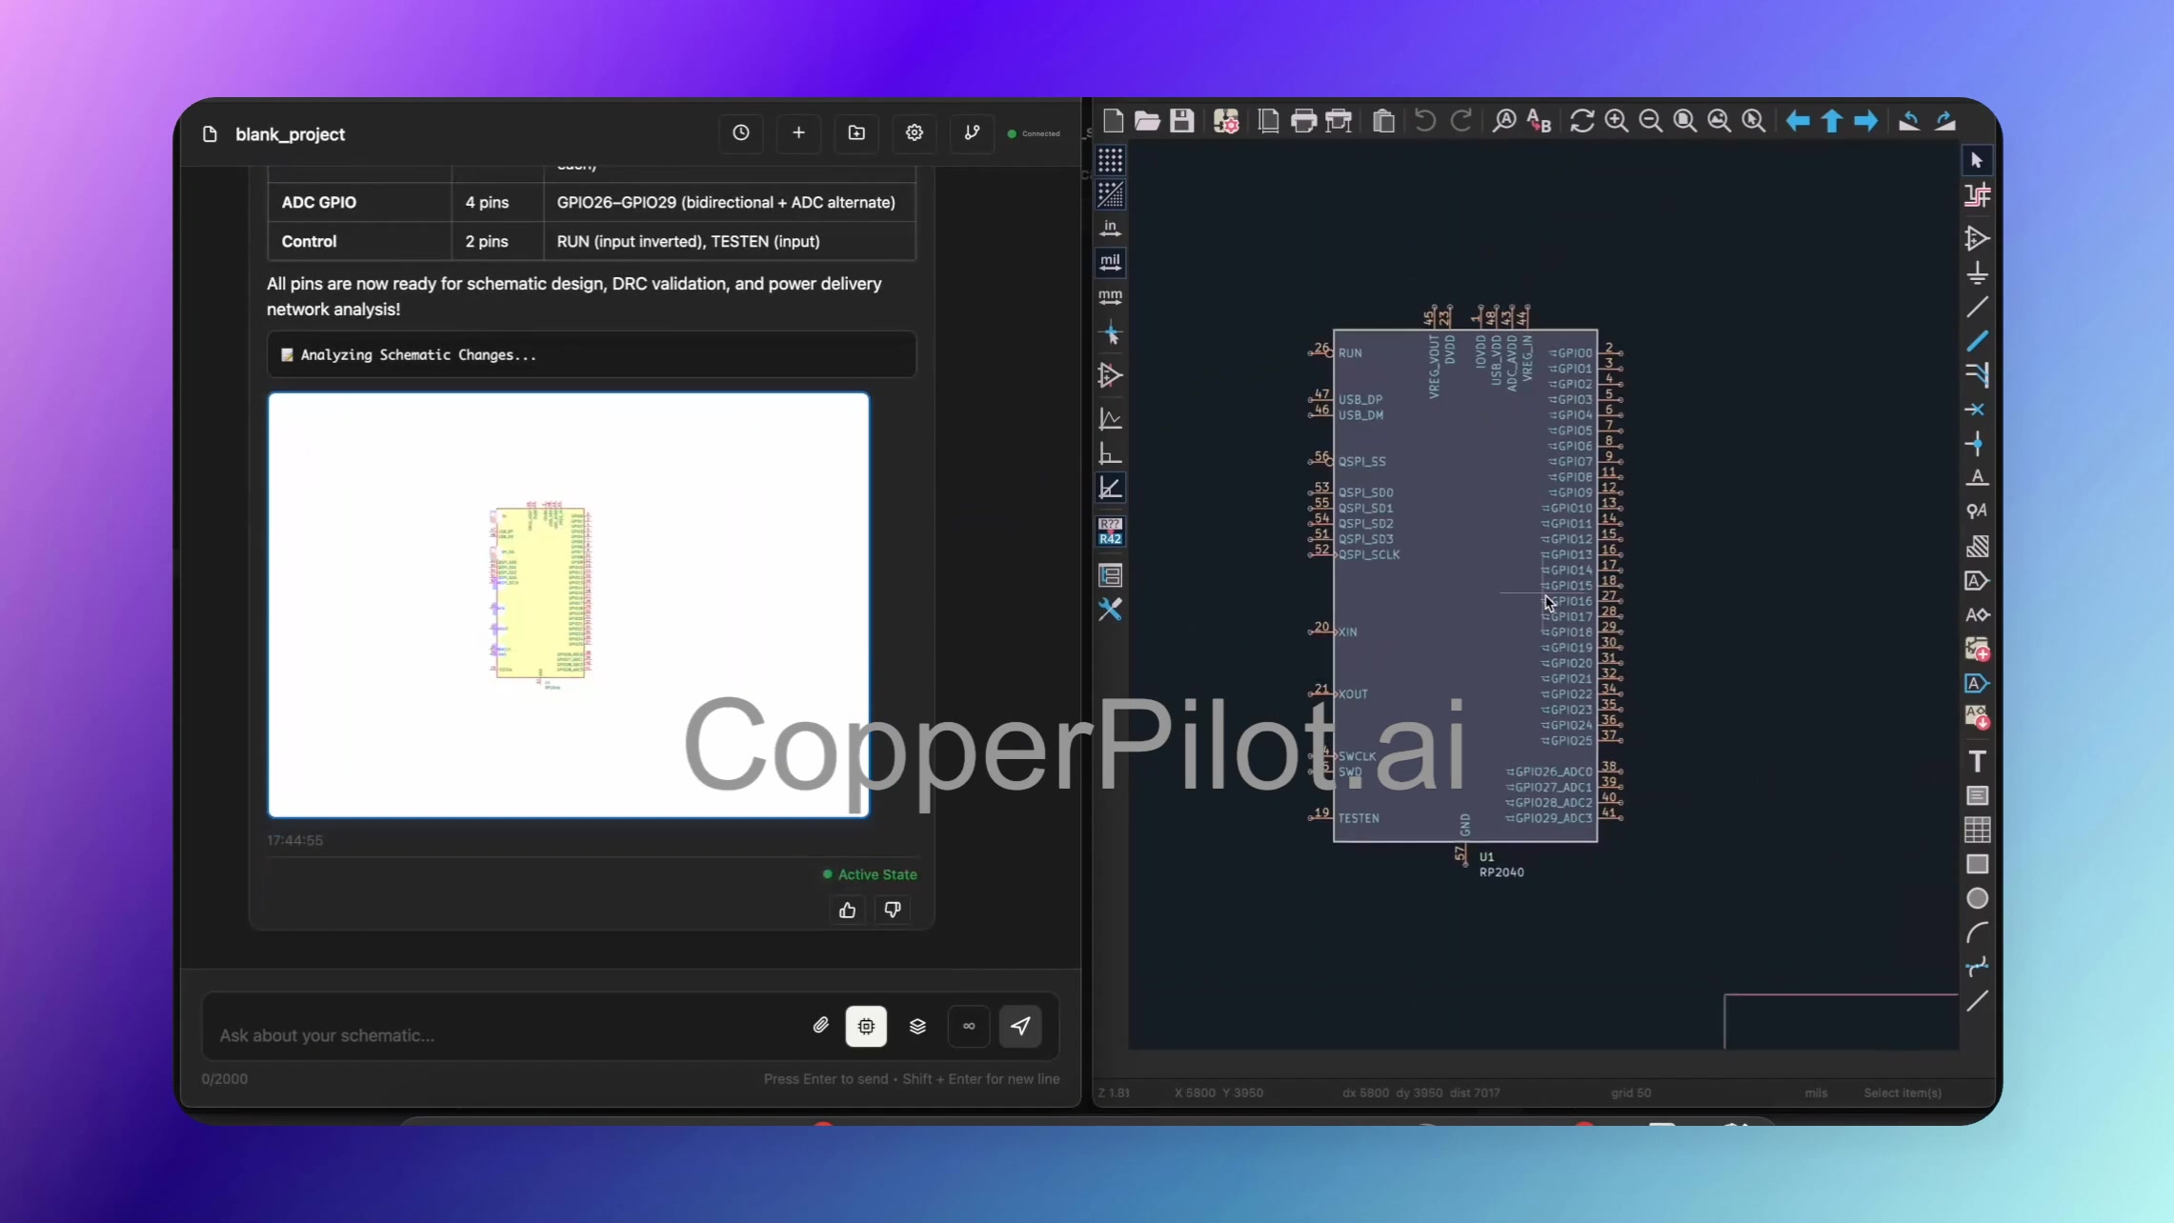Image resolution: width=2174 pixels, height=1223 pixels.
Task: Send the message with the arrow button
Action: pyautogui.click(x=1020, y=1026)
